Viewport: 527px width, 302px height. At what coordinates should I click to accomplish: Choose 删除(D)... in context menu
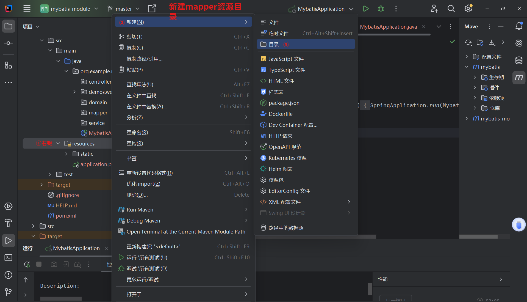pos(183,195)
